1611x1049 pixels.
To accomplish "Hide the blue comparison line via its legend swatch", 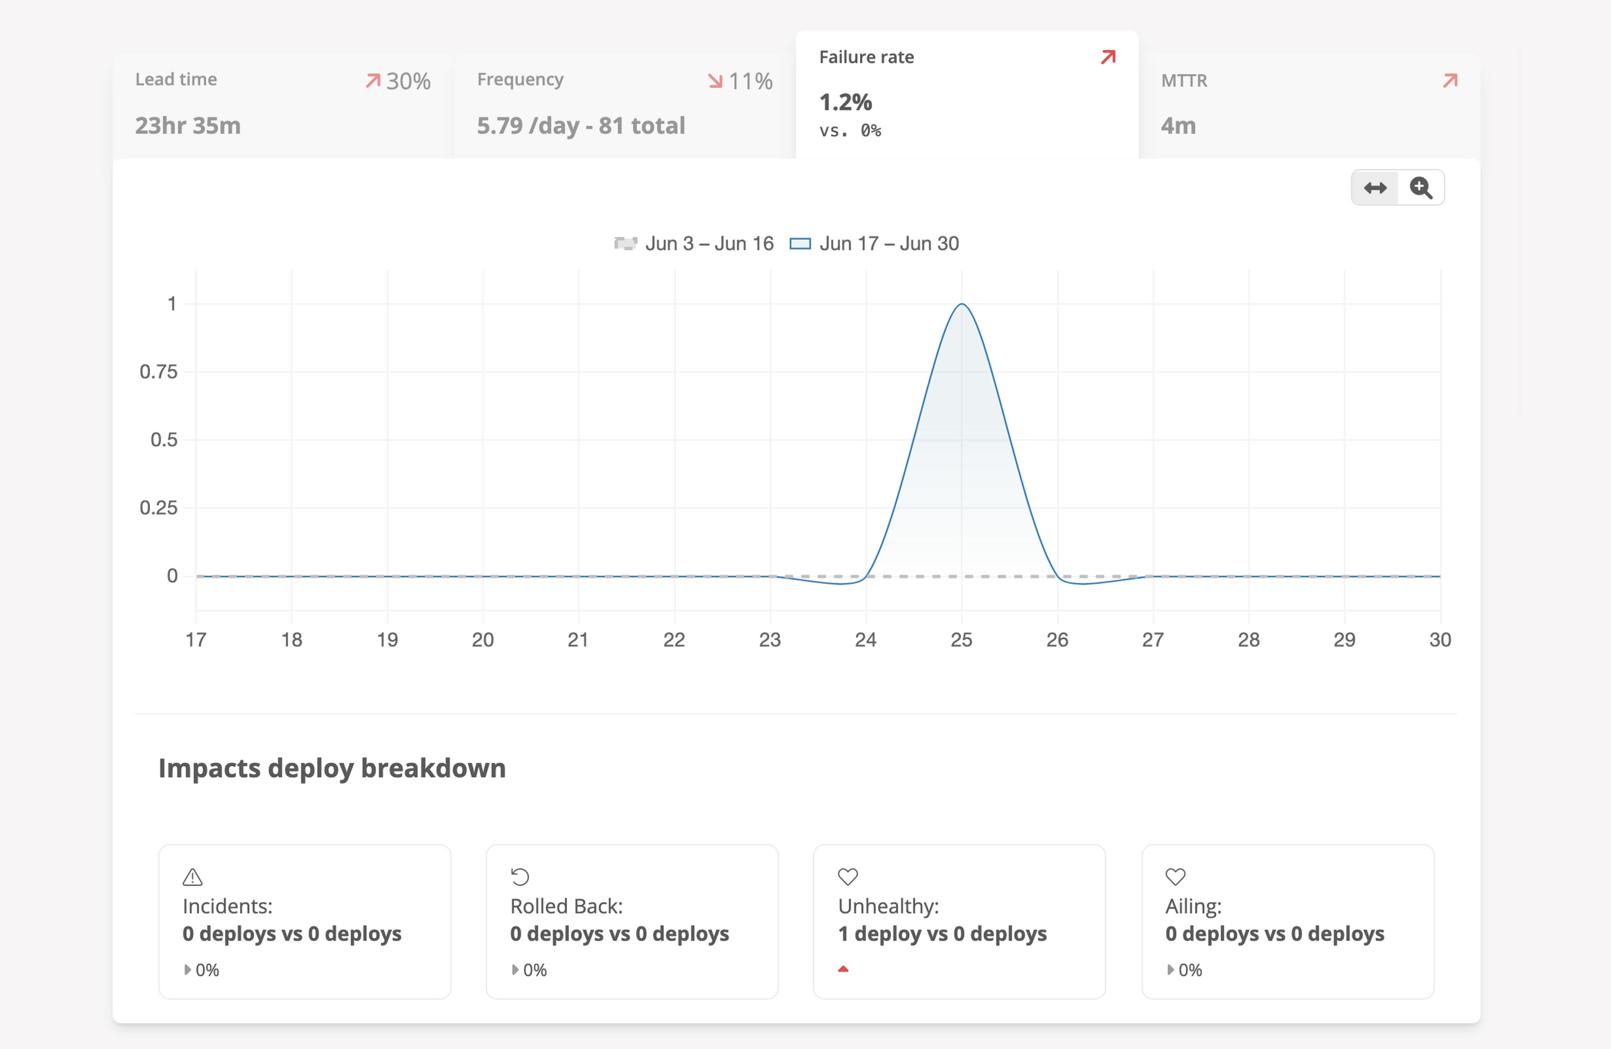I will click(801, 243).
